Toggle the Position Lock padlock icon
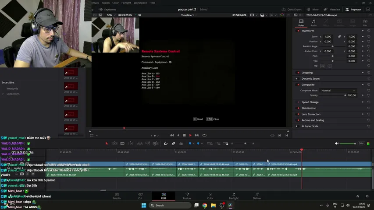Screen dimensions: 374x210 coord(181,143)
